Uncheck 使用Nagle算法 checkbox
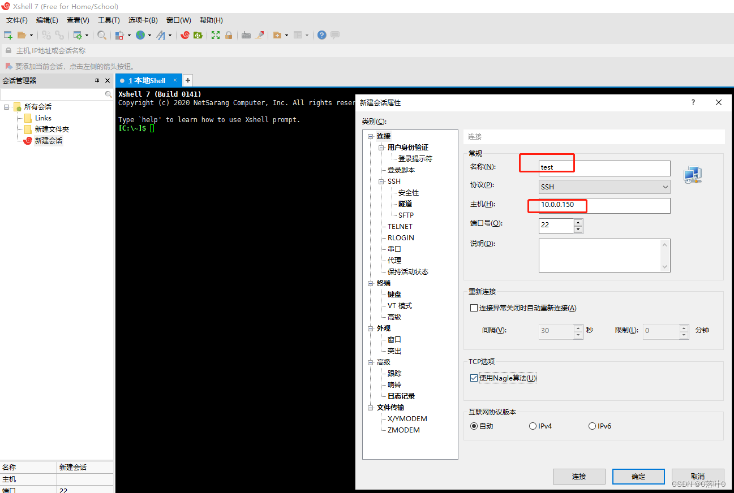This screenshot has height=493, width=734. point(474,378)
